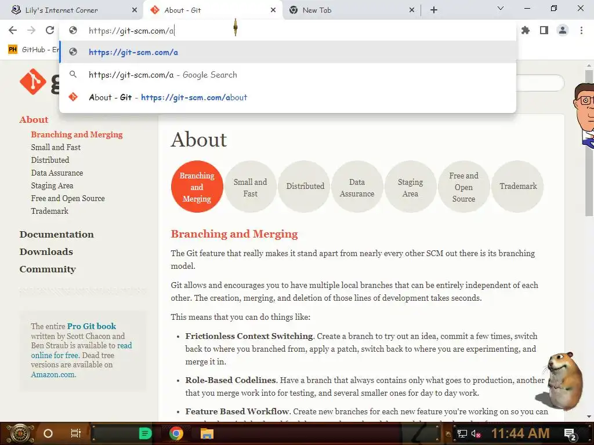This screenshot has height=445, width=594.
Task: Select the https://git-scm.com/a URL suggestion
Action: coord(288,52)
